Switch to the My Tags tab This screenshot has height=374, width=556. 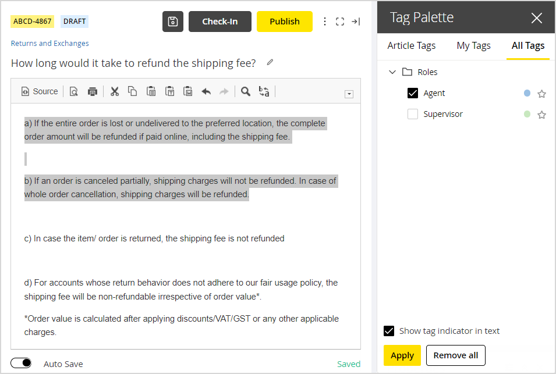pos(473,45)
